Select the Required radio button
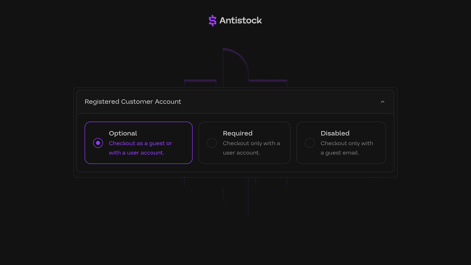The height and width of the screenshot is (265, 471). pos(212,143)
